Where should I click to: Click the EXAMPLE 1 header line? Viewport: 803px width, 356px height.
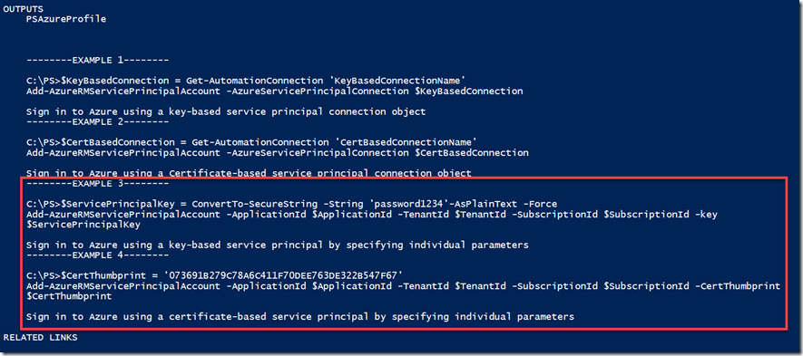[98, 61]
